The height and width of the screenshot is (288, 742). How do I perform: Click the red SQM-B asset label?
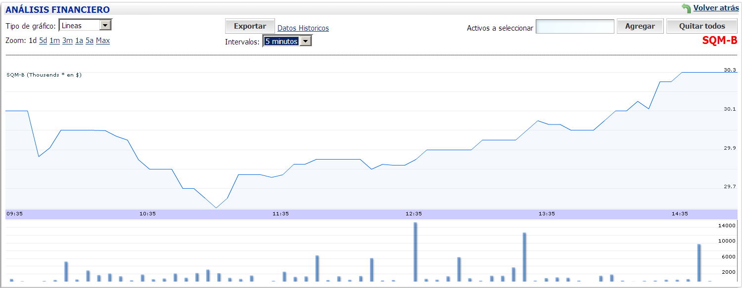pos(720,41)
